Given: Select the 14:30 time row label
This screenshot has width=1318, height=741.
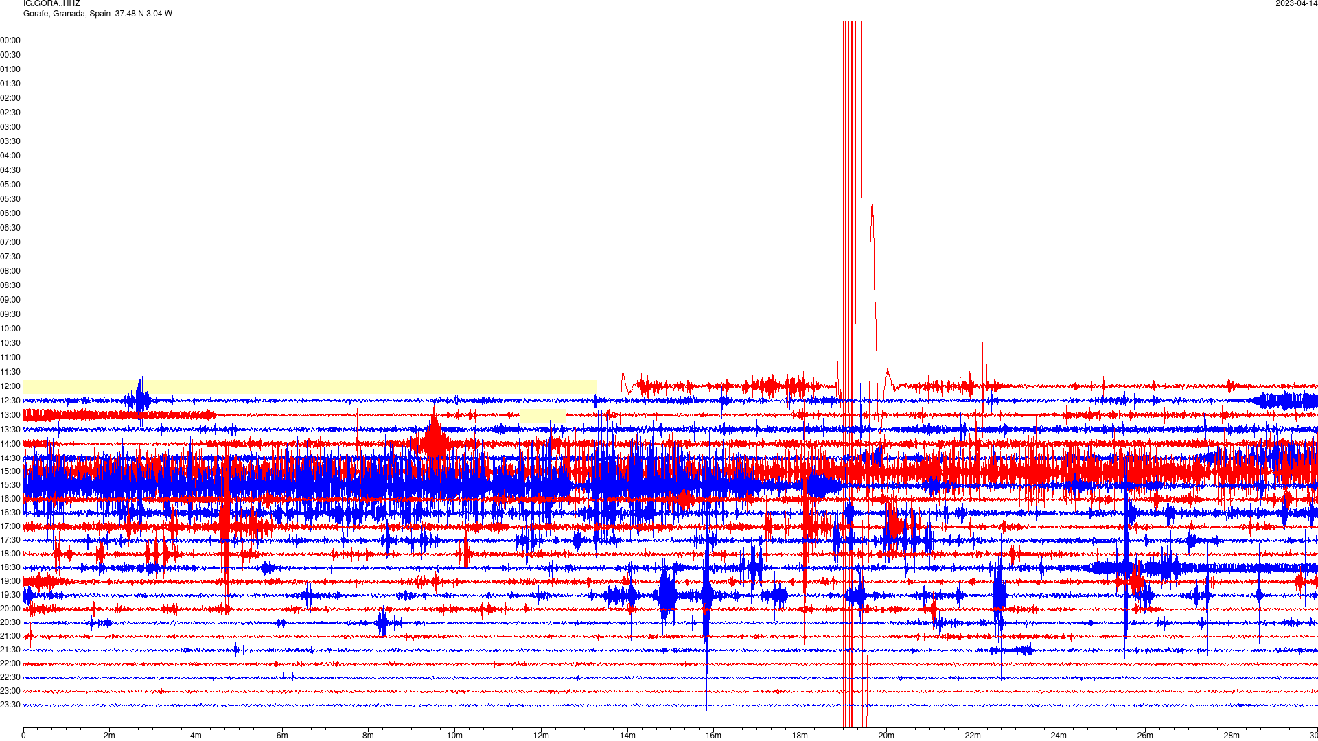Looking at the screenshot, I should tap(10, 458).
